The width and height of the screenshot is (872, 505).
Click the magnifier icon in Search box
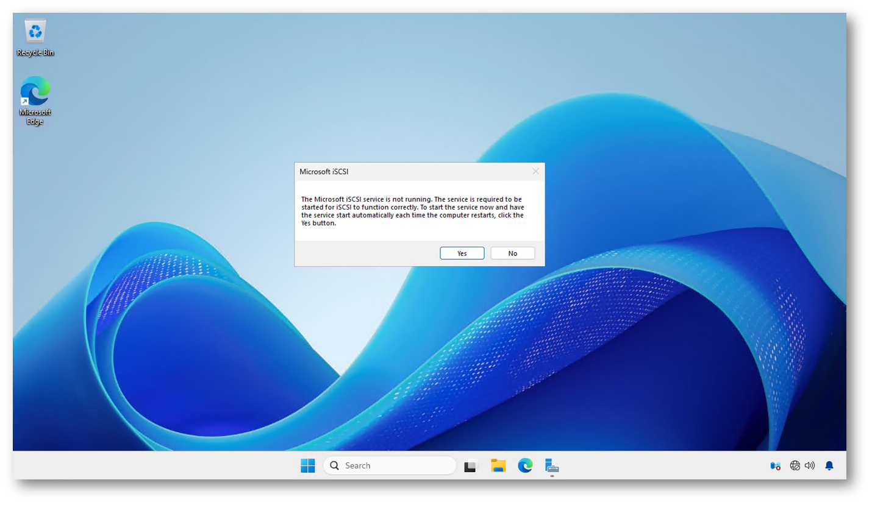point(334,466)
